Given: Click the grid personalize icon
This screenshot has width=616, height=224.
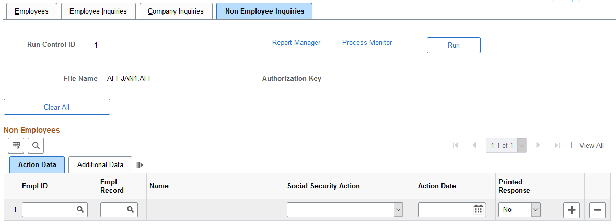Looking at the screenshot, I should 16,145.
